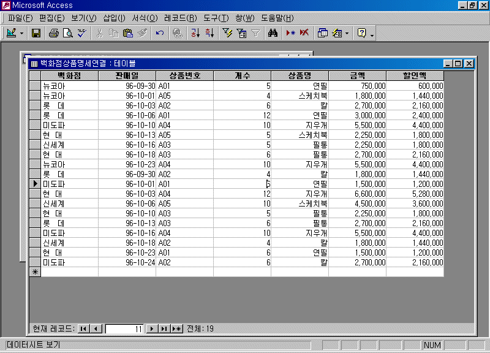This screenshot has width=490, height=353.
Task: Go to the first record navigation button
Action: 83,328
